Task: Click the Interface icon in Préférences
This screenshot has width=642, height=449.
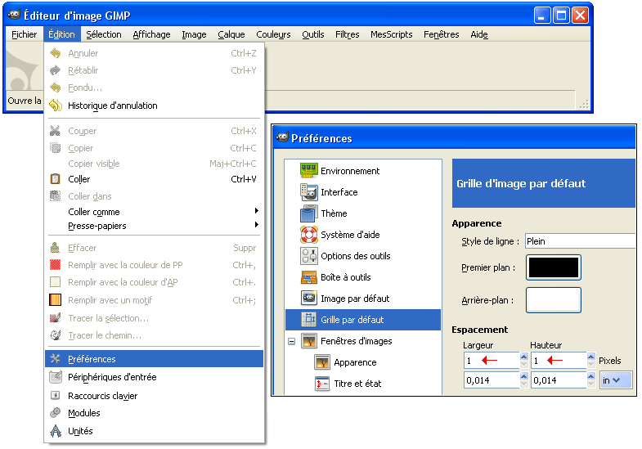Action: (x=308, y=192)
